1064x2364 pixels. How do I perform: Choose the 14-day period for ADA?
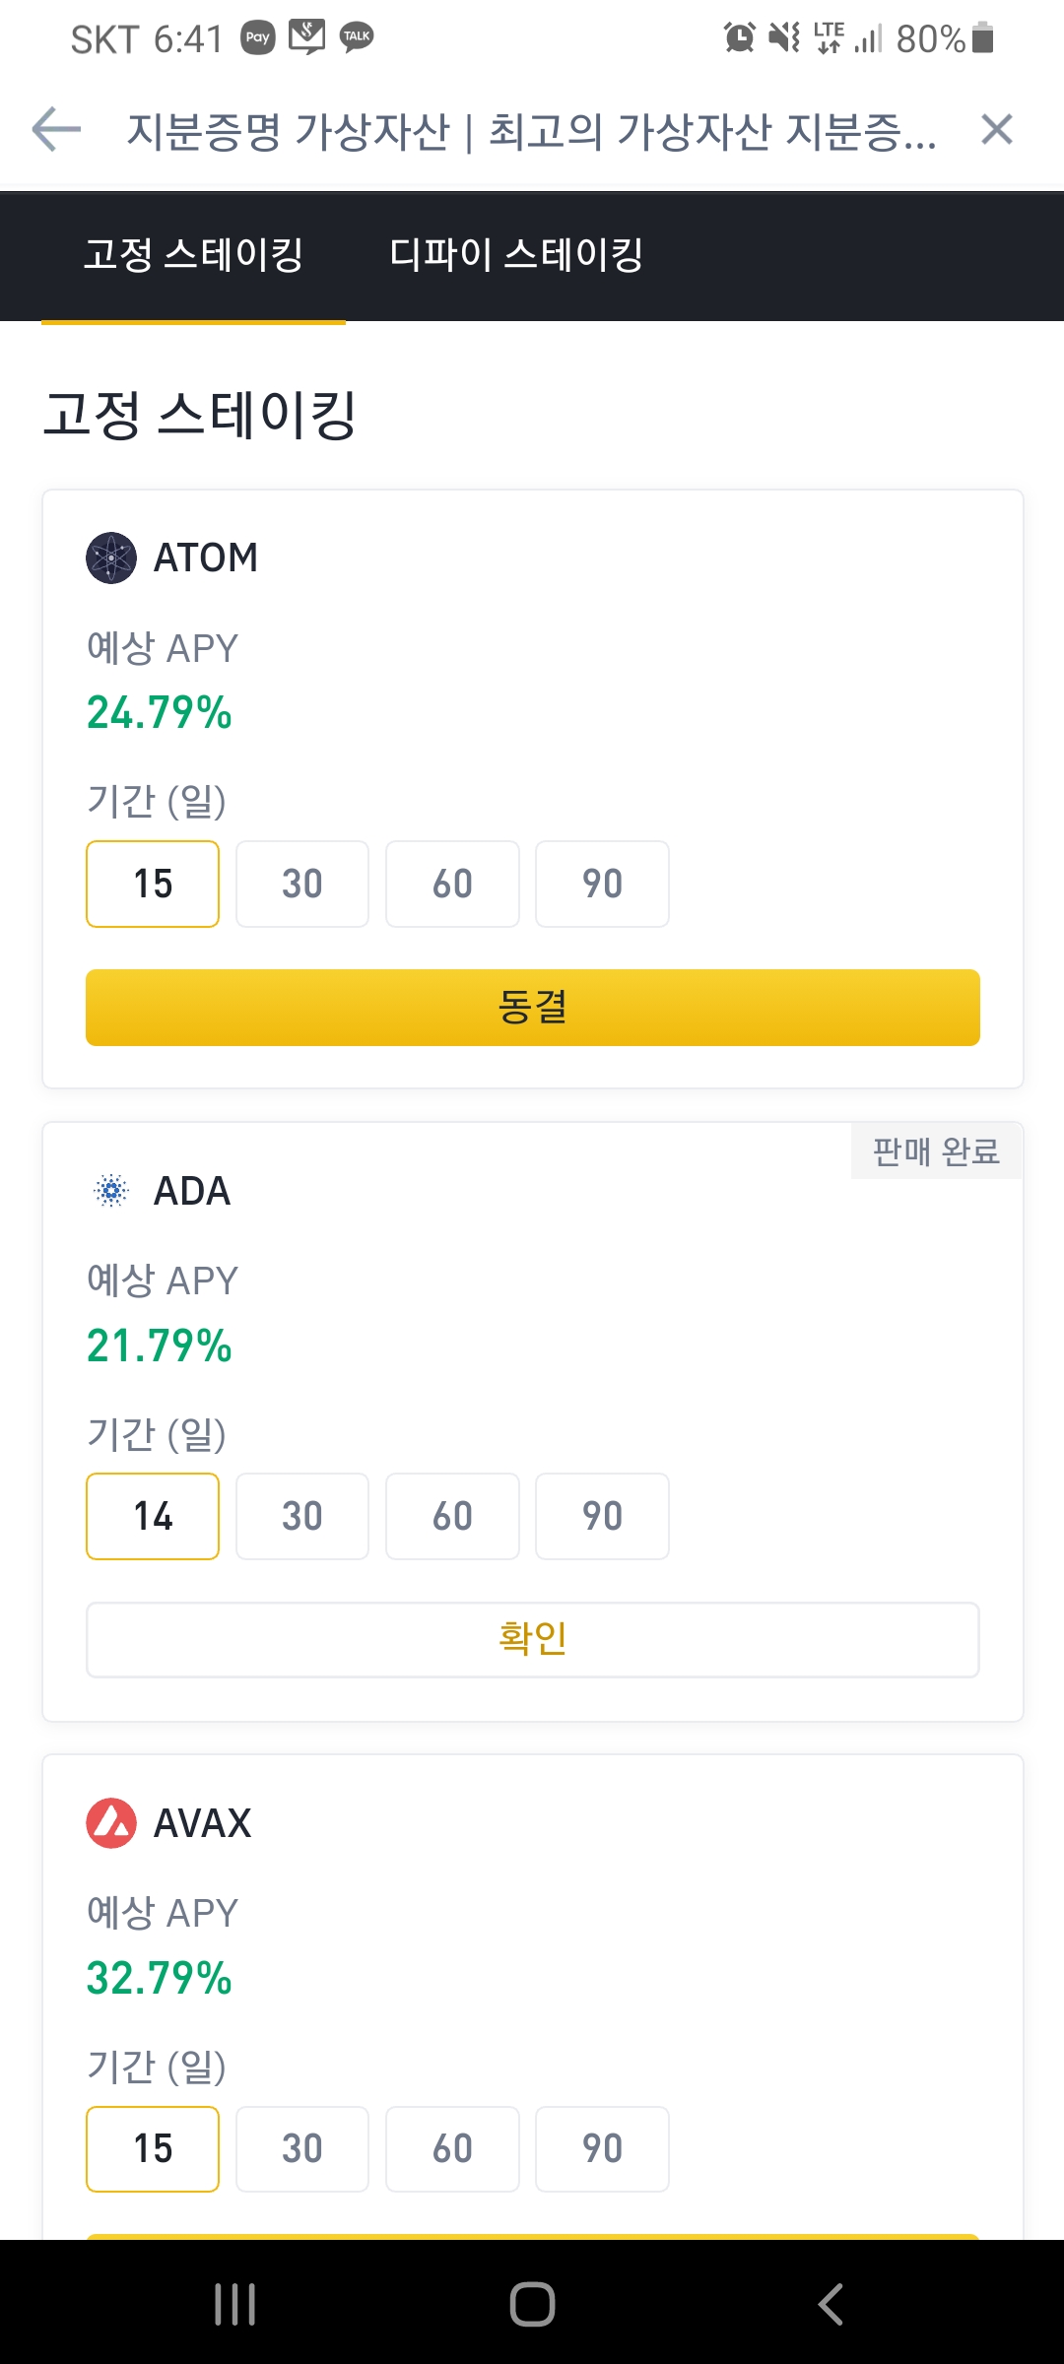(153, 1516)
